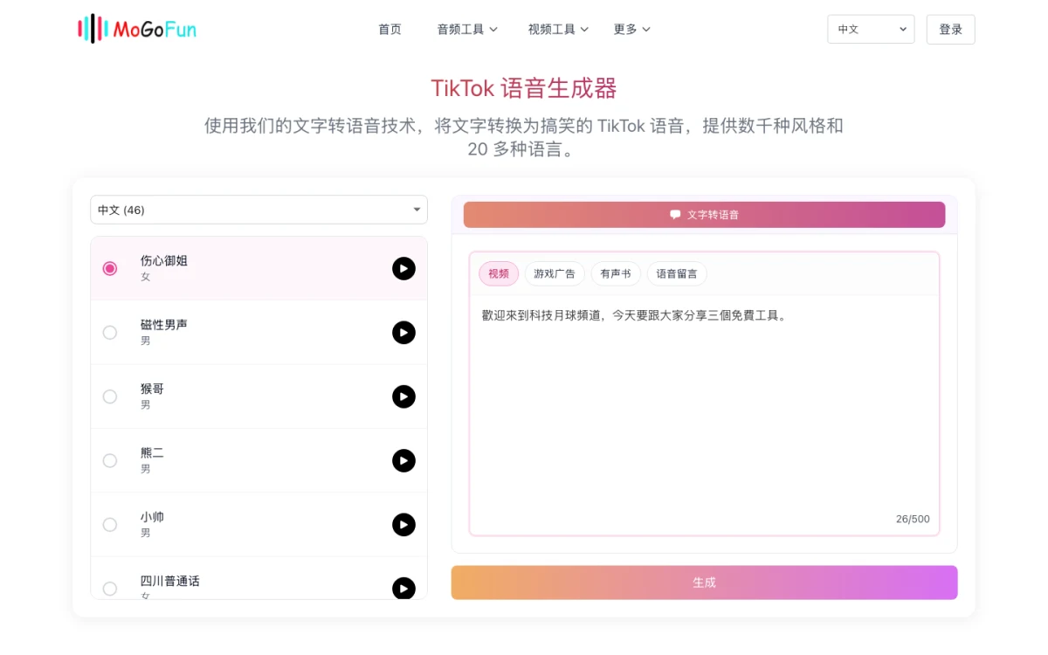Select the 磁性男声 voice radio button
This screenshot has width=1048, height=655.
pos(110,333)
